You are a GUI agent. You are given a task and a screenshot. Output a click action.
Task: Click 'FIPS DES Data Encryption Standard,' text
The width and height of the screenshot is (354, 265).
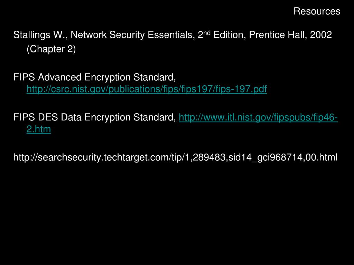click(95, 117)
